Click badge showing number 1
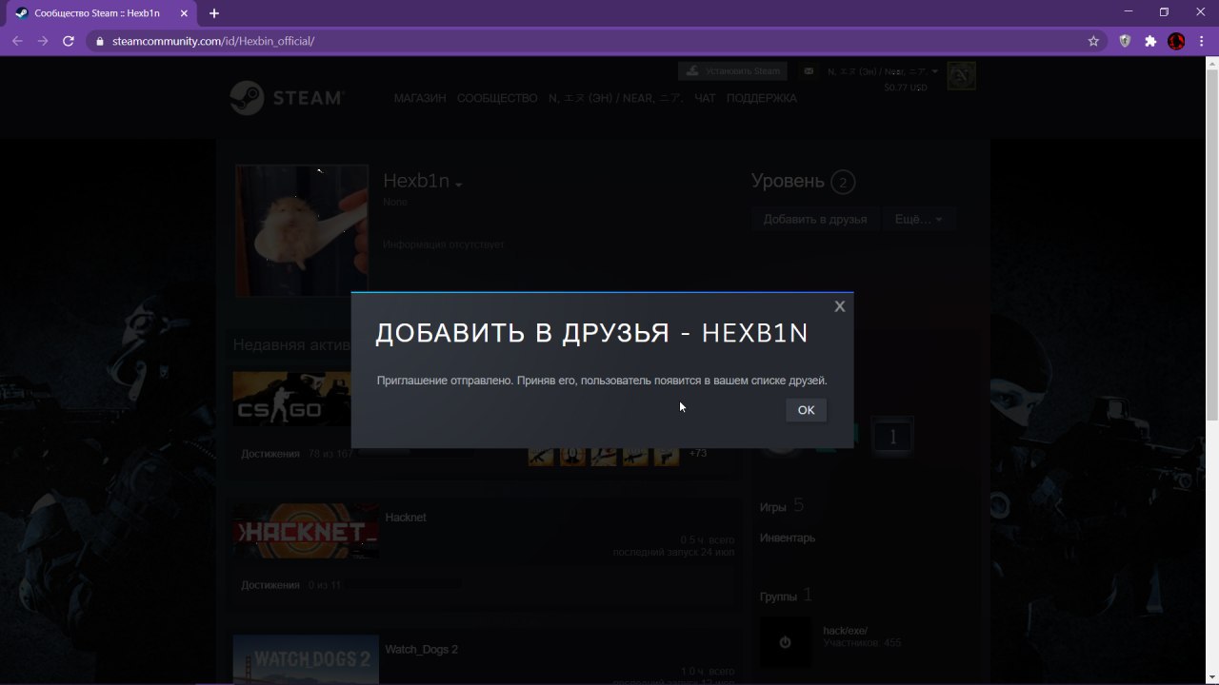 pyautogui.click(x=892, y=438)
